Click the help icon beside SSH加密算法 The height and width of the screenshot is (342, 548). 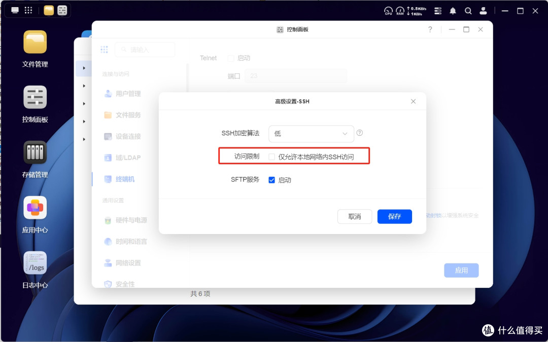[x=359, y=133]
